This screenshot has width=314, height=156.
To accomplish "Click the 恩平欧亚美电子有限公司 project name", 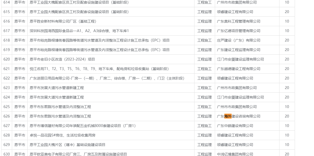I will 78,154.
